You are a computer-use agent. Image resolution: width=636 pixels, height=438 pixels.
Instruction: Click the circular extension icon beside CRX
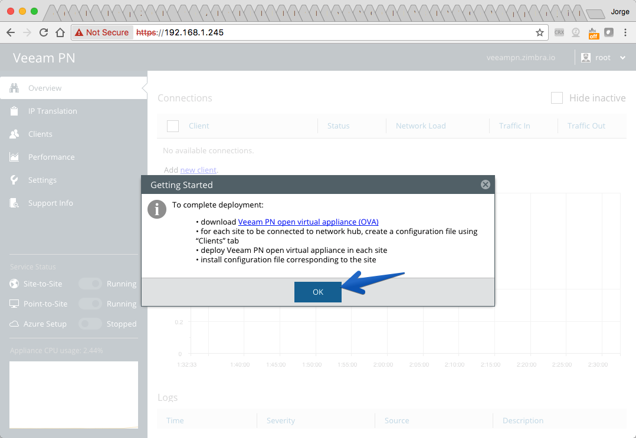tap(576, 32)
